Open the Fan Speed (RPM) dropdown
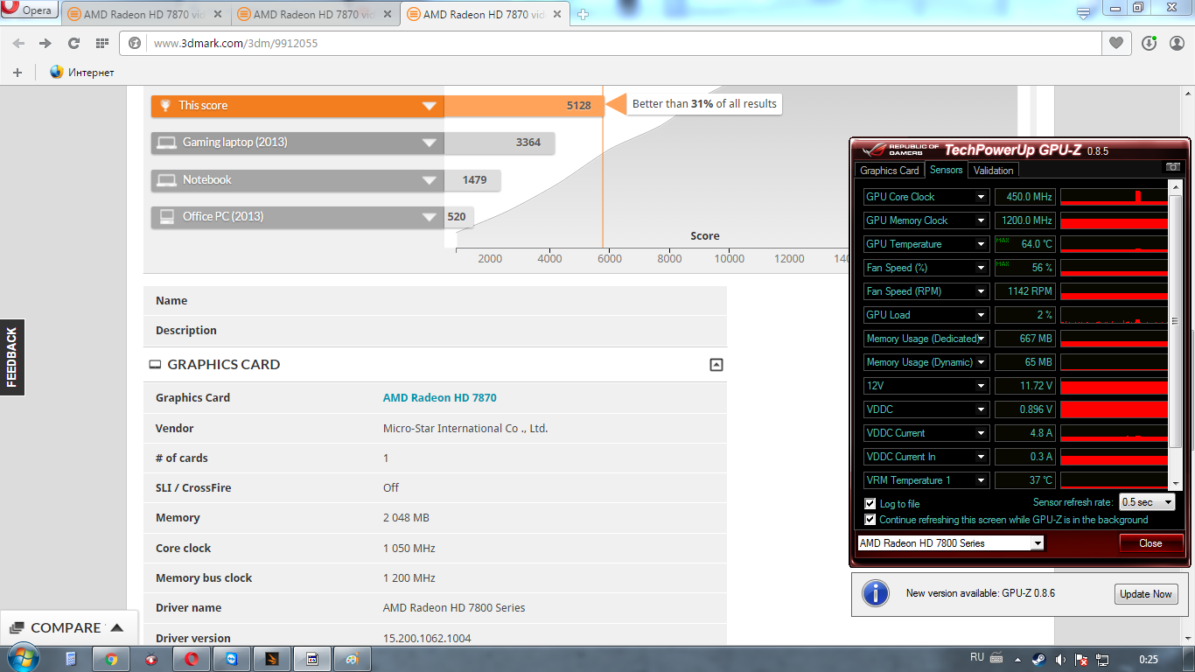Viewport: 1195px width, 672px height. 982,291
